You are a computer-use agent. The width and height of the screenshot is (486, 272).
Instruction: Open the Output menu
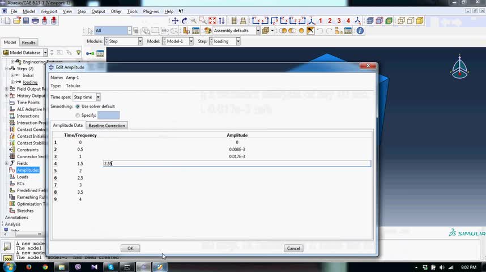[x=98, y=11]
